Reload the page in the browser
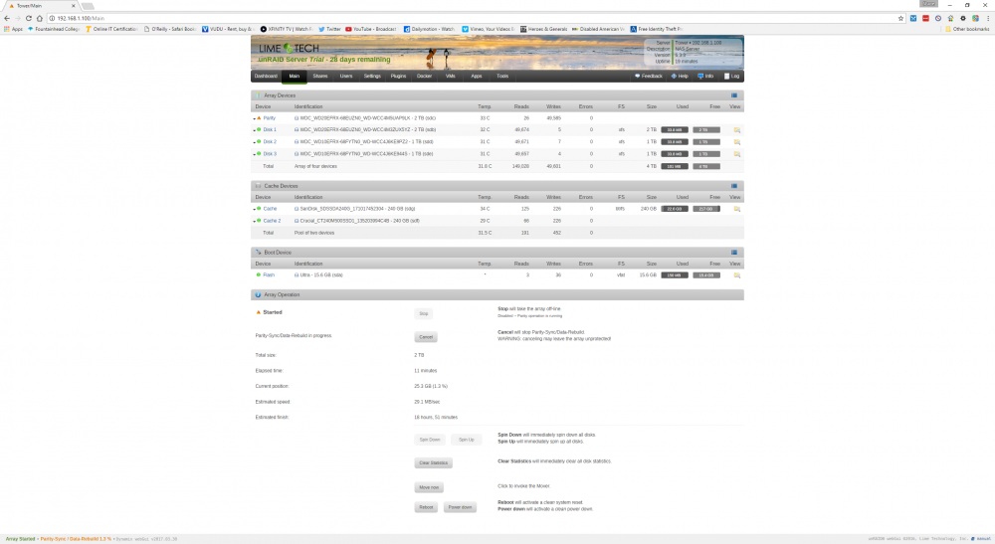This screenshot has height=544, width=995. click(29, 18)
